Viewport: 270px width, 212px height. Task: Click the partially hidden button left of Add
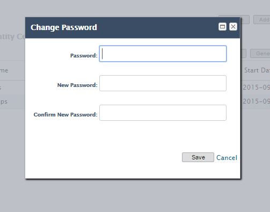click(x=245, y=19)
